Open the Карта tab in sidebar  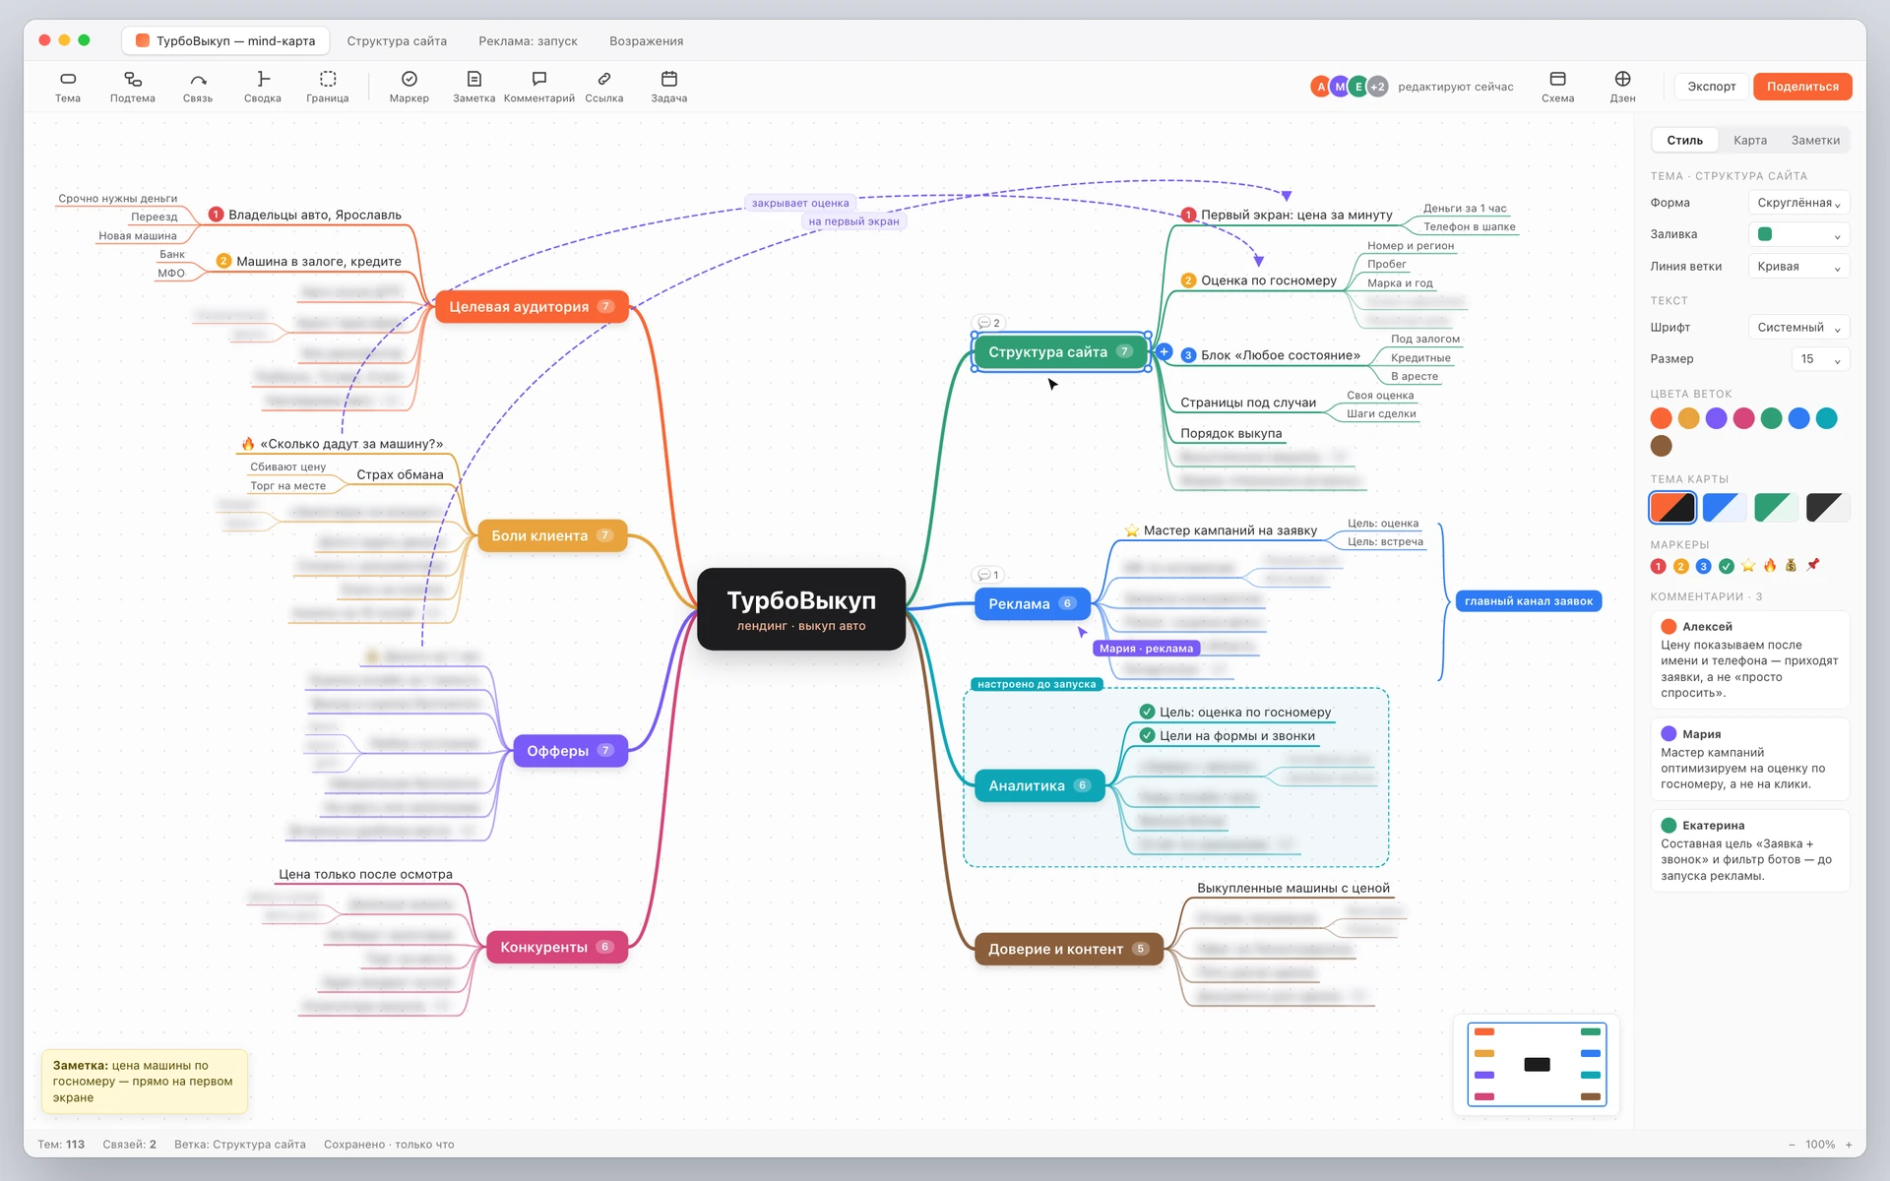point(1750,141)
